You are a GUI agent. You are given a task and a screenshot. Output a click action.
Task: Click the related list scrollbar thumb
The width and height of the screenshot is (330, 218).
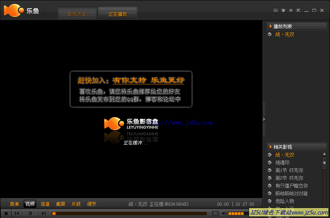point(324,163)
